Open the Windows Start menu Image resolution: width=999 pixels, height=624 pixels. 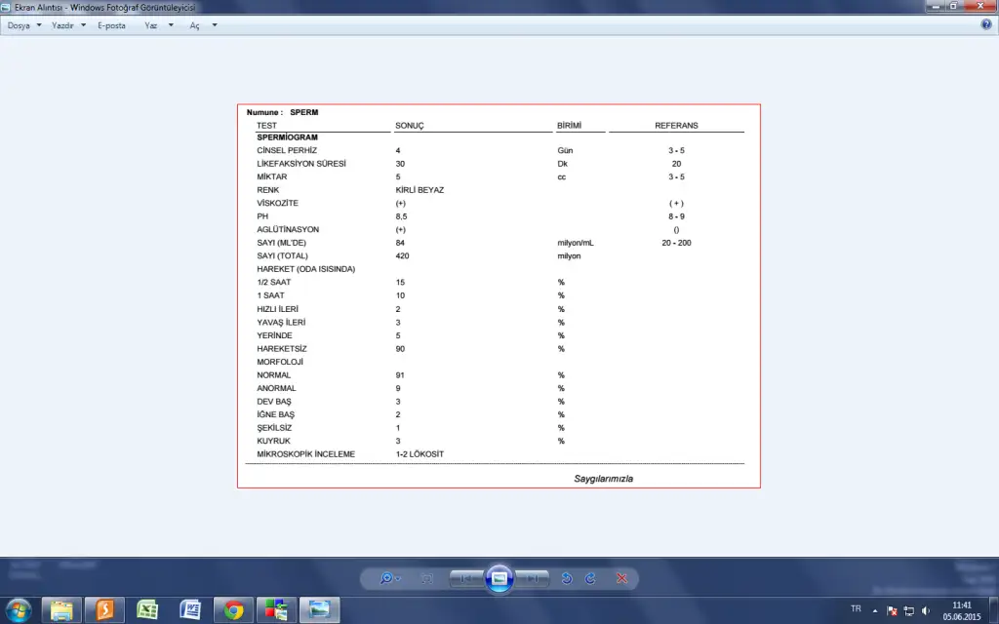pyautogui.click(x=18, y=610)
